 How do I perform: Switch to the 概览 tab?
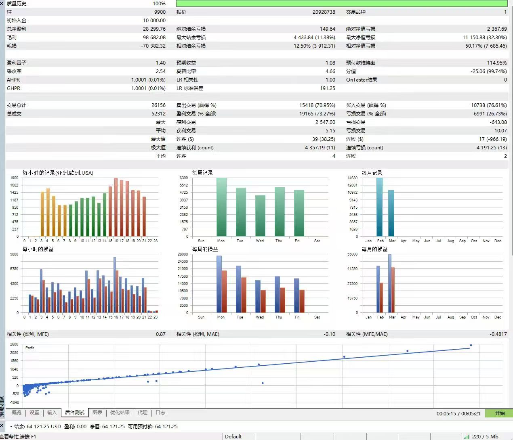[x=17, y=413]
